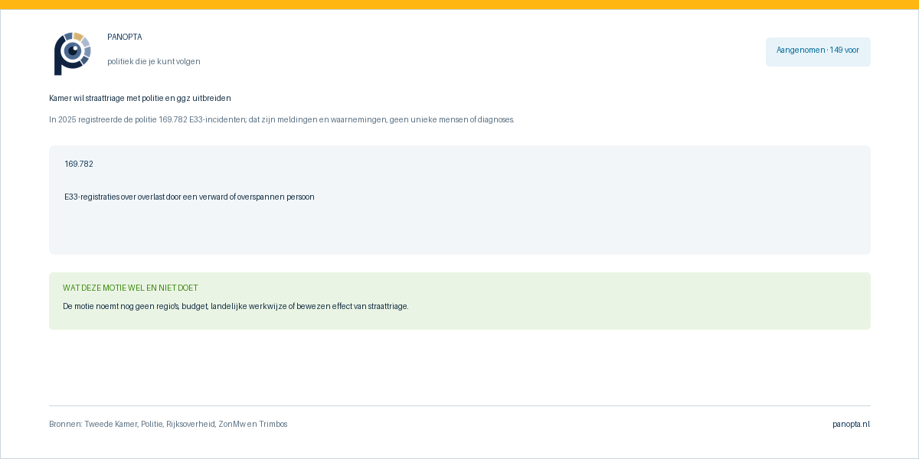Click 'Trimbos' in the sources footer

[x=273, y=424]
